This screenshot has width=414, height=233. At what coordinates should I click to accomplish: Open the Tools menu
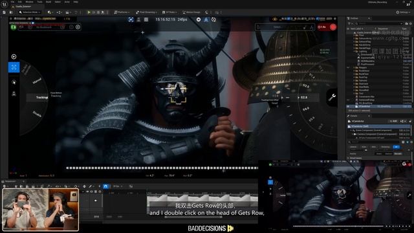click(x=39, y=2)
